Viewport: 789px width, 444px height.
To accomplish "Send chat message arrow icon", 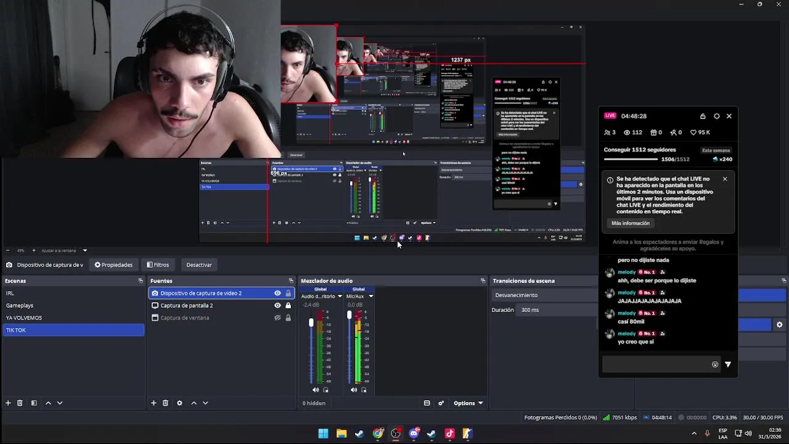I will click(728, 364).
